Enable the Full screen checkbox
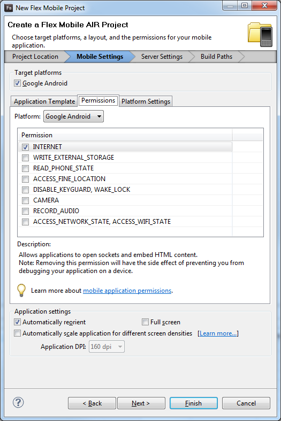 point(145,322)
